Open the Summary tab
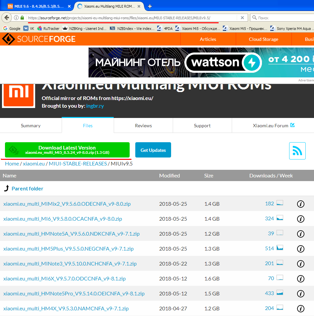The width and height of the screenshot is (314, 316). tap(31, 126)
